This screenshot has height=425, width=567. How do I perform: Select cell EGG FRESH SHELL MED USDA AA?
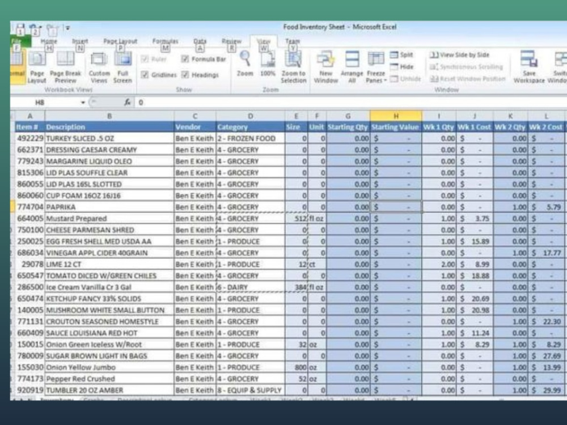coord(109,241)
